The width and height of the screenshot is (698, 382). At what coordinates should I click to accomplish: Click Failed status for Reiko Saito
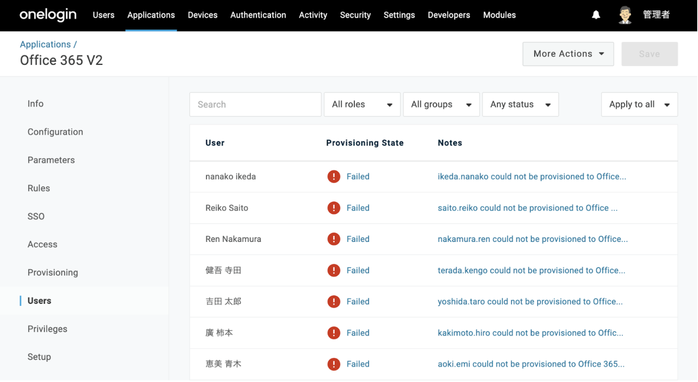(x=358, y=208)
